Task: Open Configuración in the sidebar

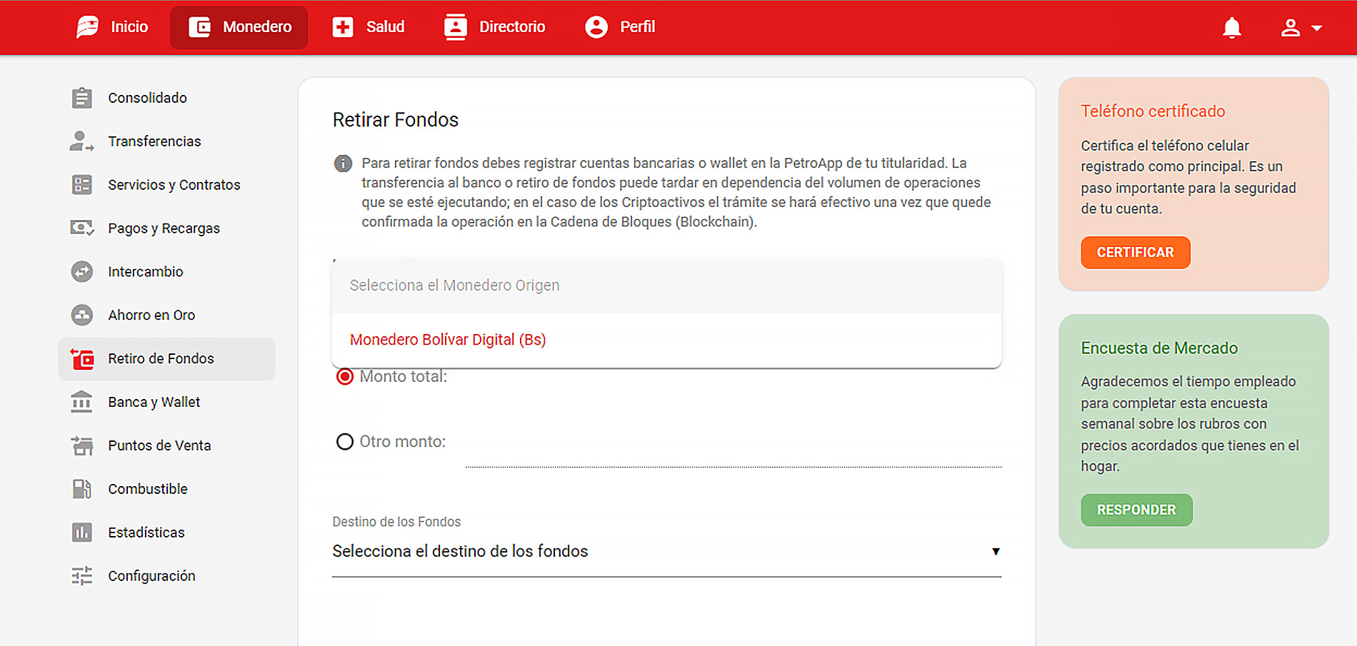Action: click(x=151, y=576)
